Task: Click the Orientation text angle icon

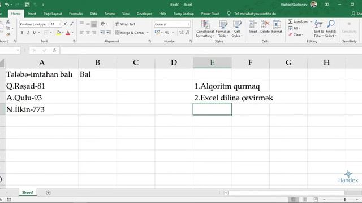Action: pos(103,24)
